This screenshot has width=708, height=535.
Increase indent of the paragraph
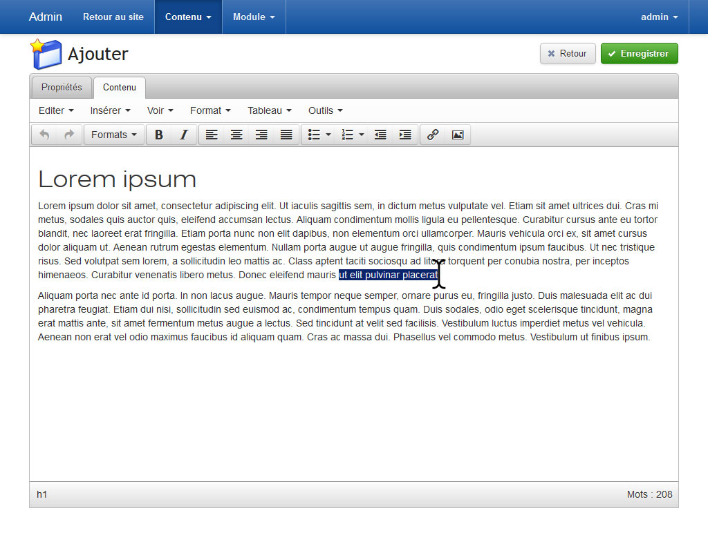pyautogui.click(x=405, y=135)
